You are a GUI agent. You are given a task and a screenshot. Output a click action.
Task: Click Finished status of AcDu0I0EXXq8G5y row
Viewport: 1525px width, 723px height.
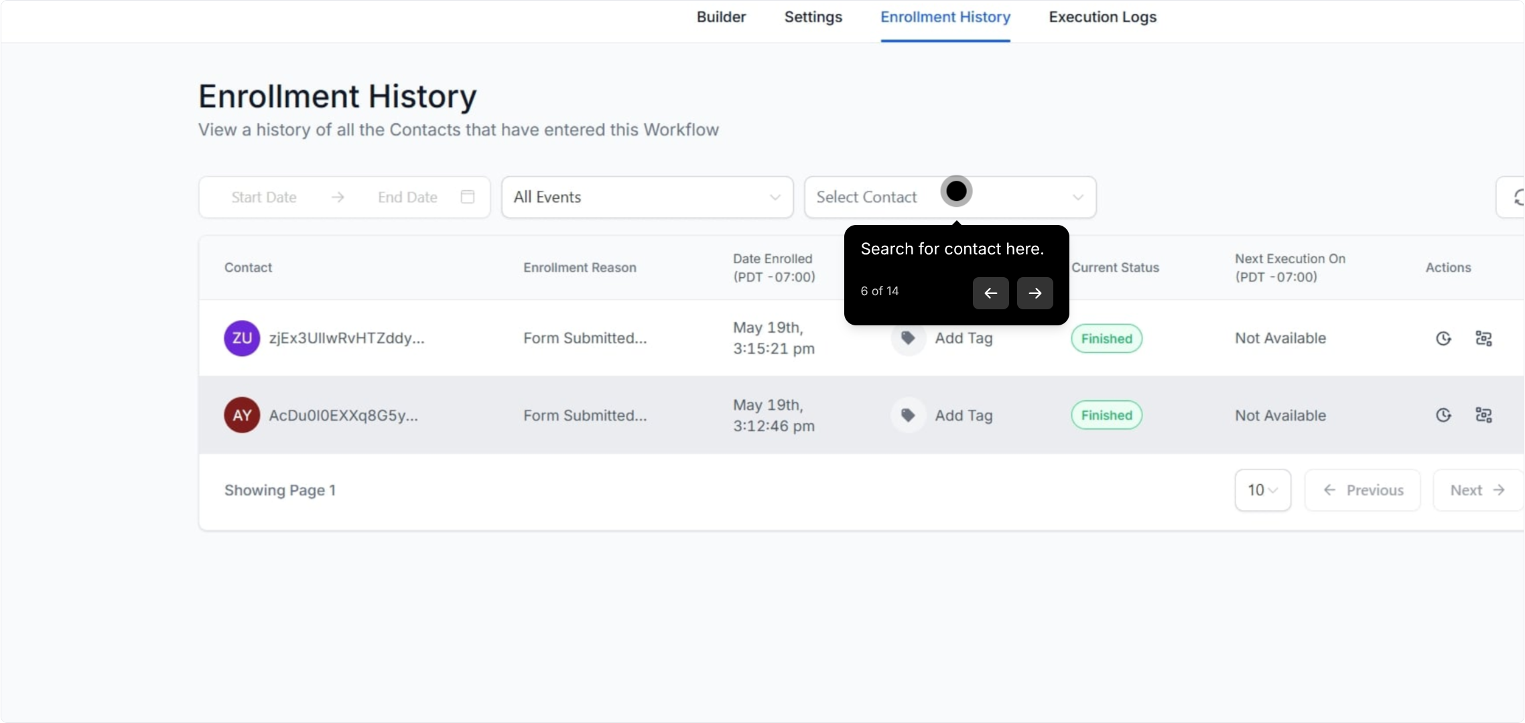click(1107, 415)
